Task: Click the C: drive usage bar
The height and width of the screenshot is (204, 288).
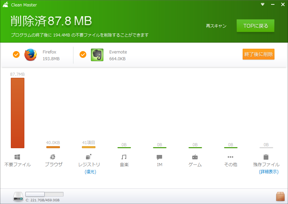Action: click(44, 194)
